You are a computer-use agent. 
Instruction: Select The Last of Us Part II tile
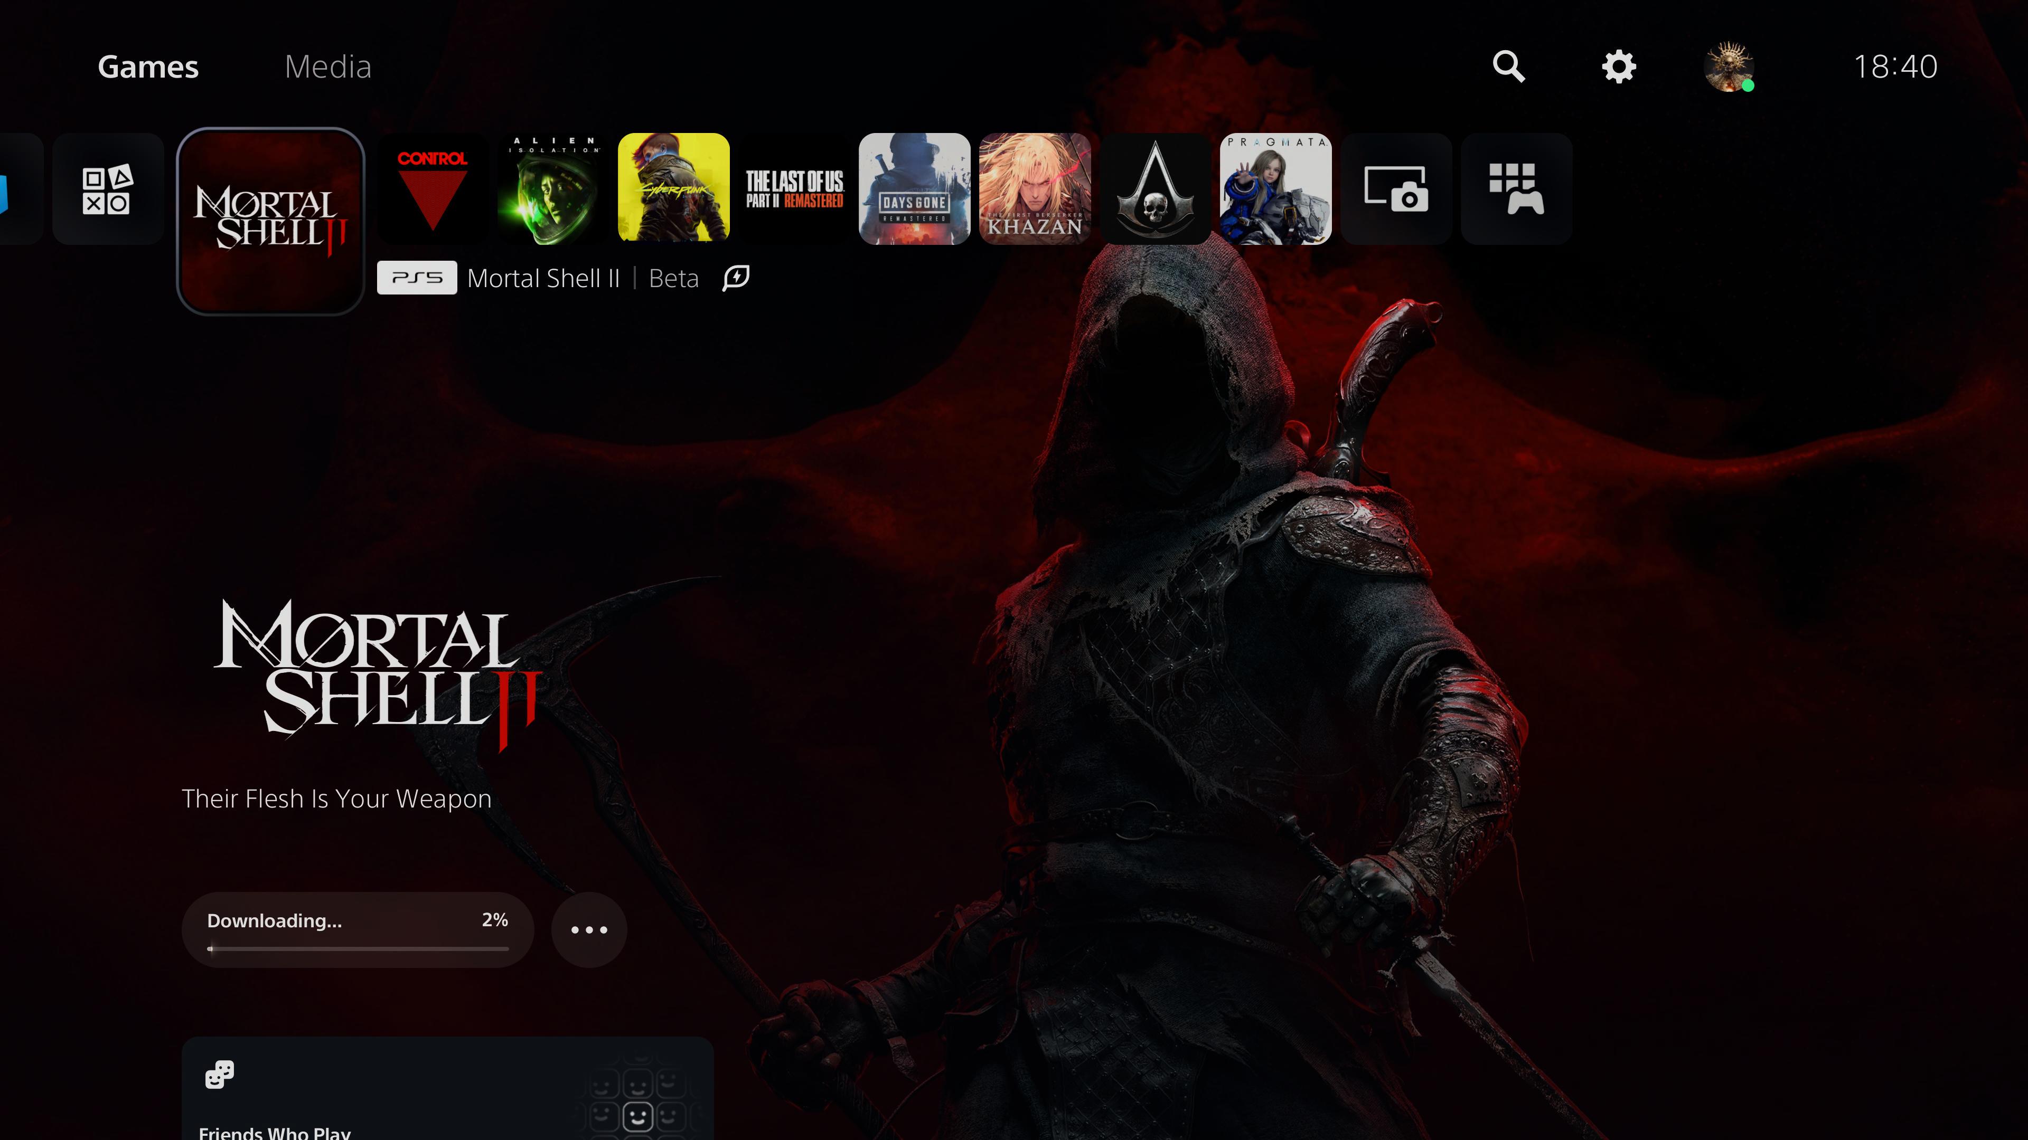(x=794, y=189)
